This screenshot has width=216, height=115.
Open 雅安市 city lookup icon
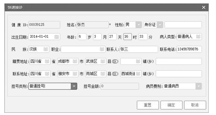[75, 74]
